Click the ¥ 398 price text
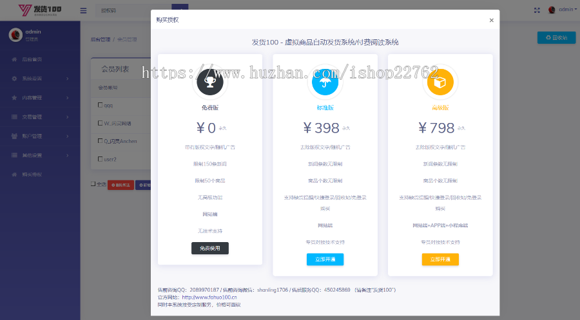 321,128
